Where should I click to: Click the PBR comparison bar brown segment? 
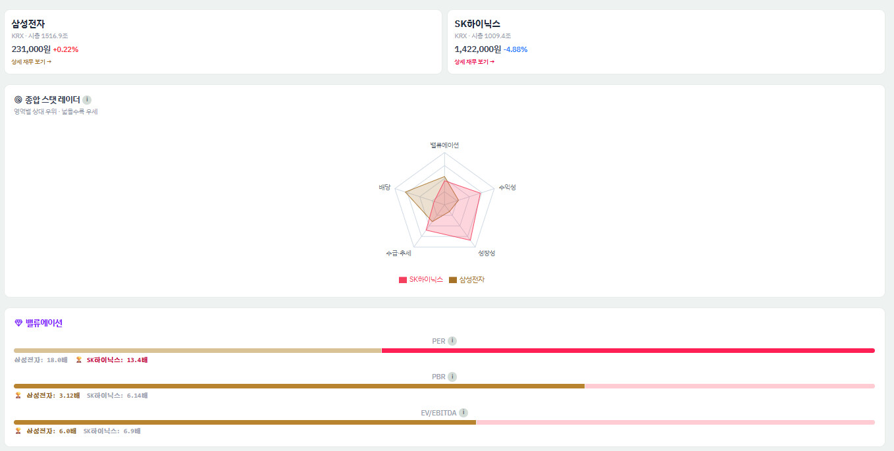299,386
